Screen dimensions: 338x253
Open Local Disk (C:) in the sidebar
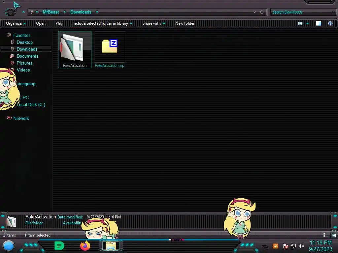[31, 104]
